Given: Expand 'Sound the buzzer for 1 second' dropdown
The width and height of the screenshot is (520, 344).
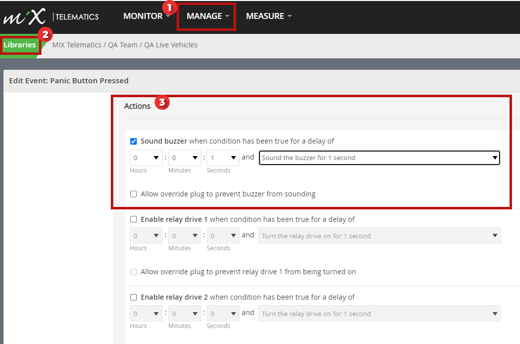Looking at the screenshot, I should [x=379, y=158].
